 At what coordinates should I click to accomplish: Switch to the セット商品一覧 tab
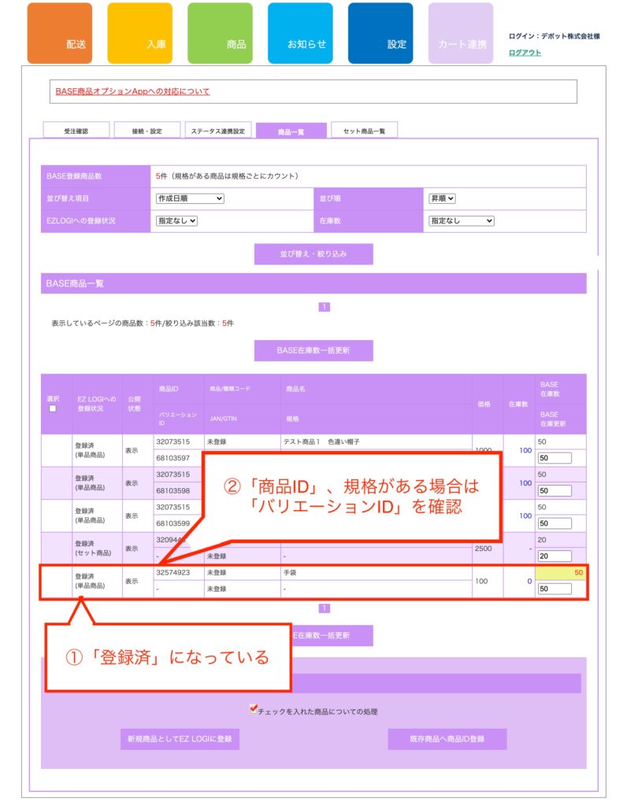[x=364, y=131]
